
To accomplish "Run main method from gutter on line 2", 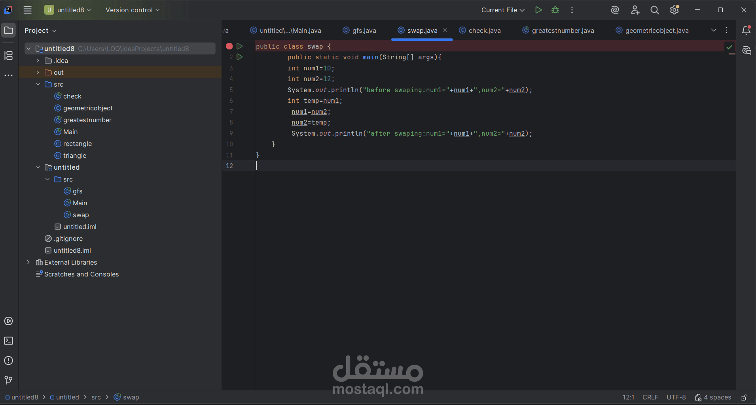I will (240, 57).
